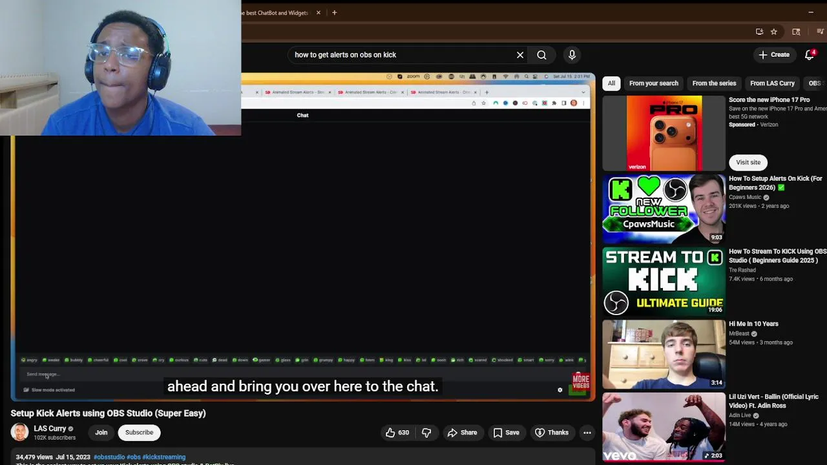The height and width of the screenshot is (465, 827).
Task: Open the Stream To Kick Ultimate Guide thumbnail
Action: [664, 282]
